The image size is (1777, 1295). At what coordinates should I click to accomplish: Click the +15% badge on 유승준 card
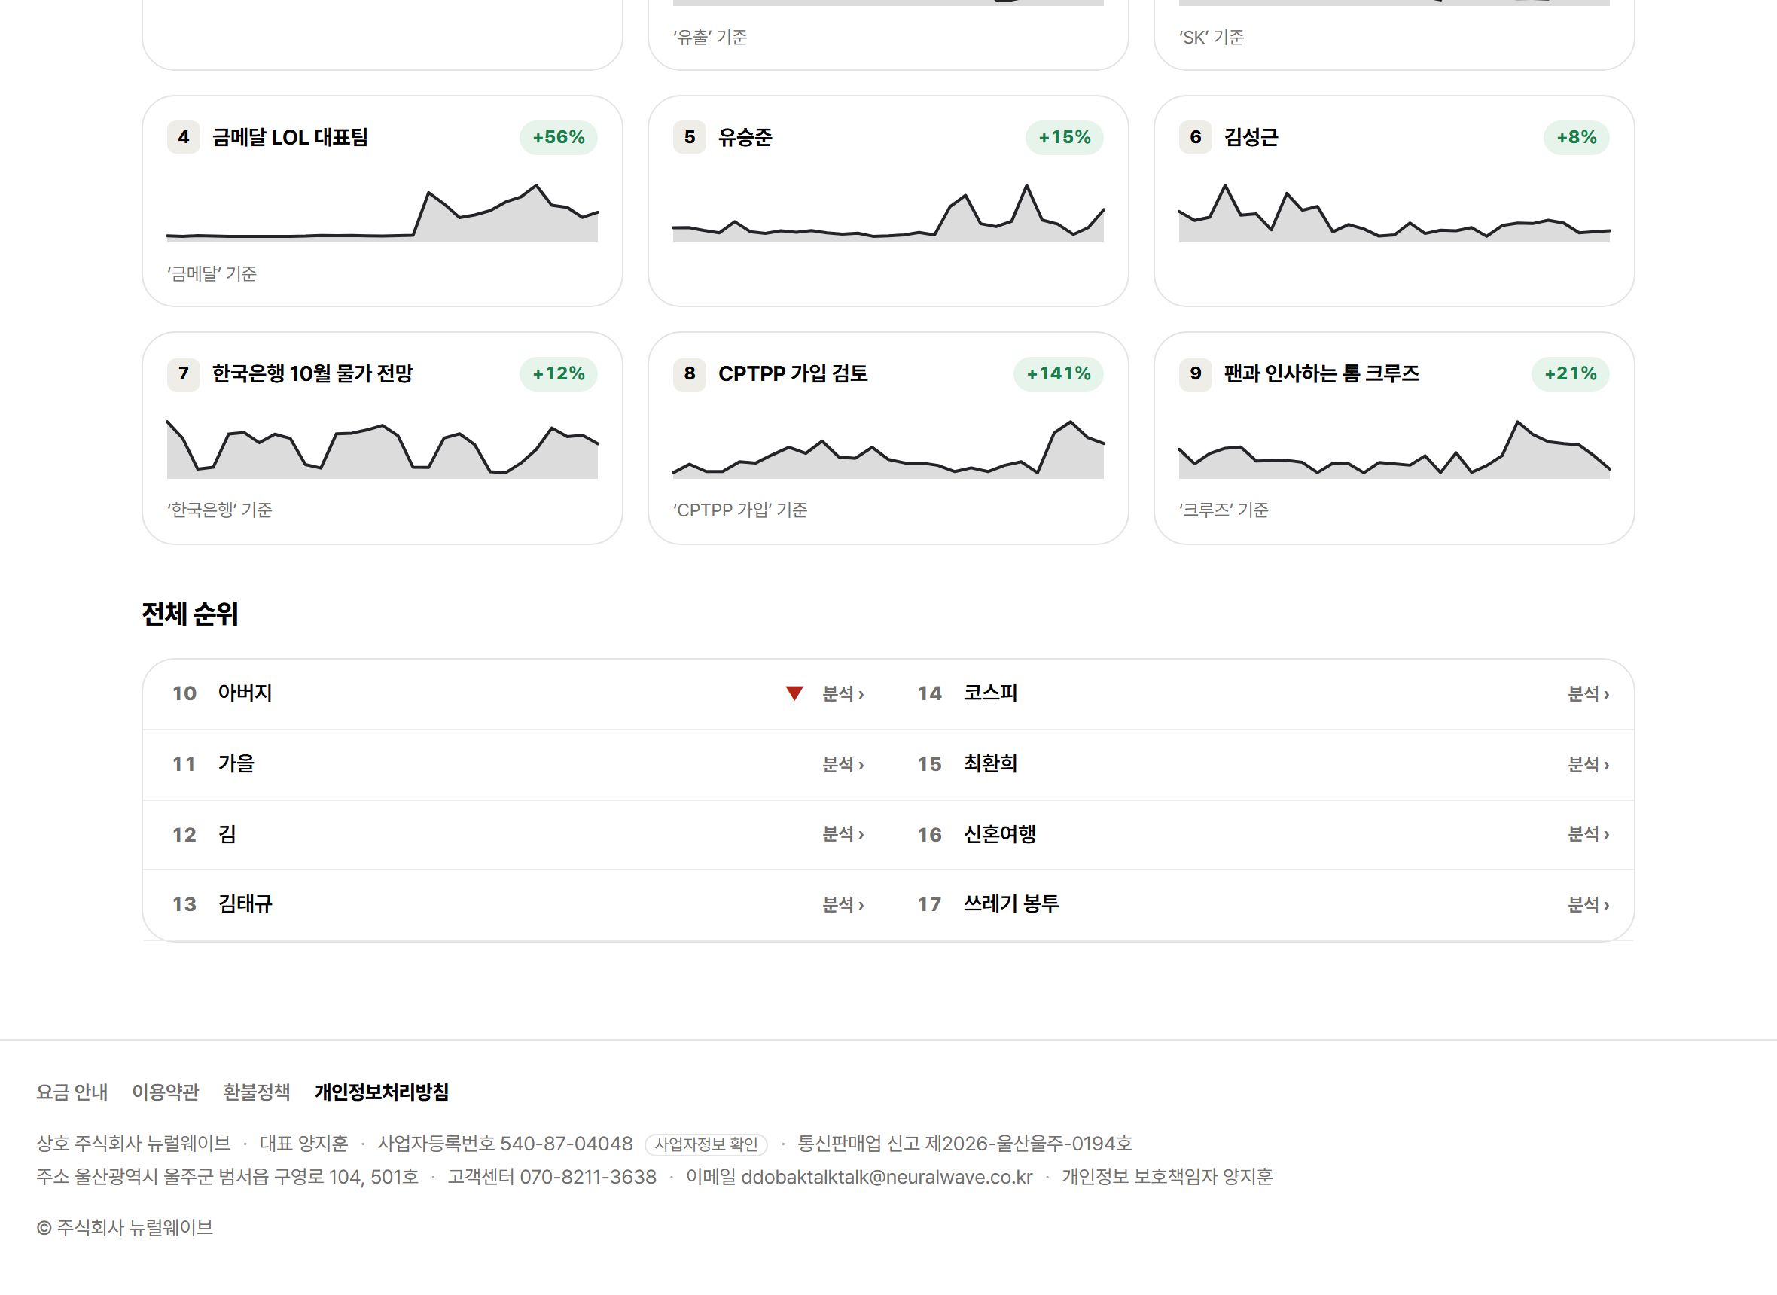click(1065, 137)
